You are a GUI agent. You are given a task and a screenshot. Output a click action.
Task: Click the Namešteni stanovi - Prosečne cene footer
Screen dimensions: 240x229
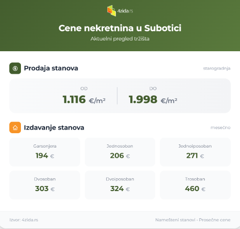pos(193,220)
